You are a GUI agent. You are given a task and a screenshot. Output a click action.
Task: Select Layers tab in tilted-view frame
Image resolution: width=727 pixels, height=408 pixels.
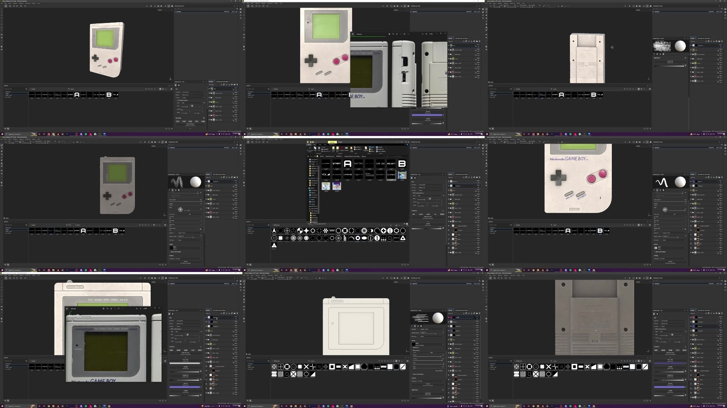(211, 82)
